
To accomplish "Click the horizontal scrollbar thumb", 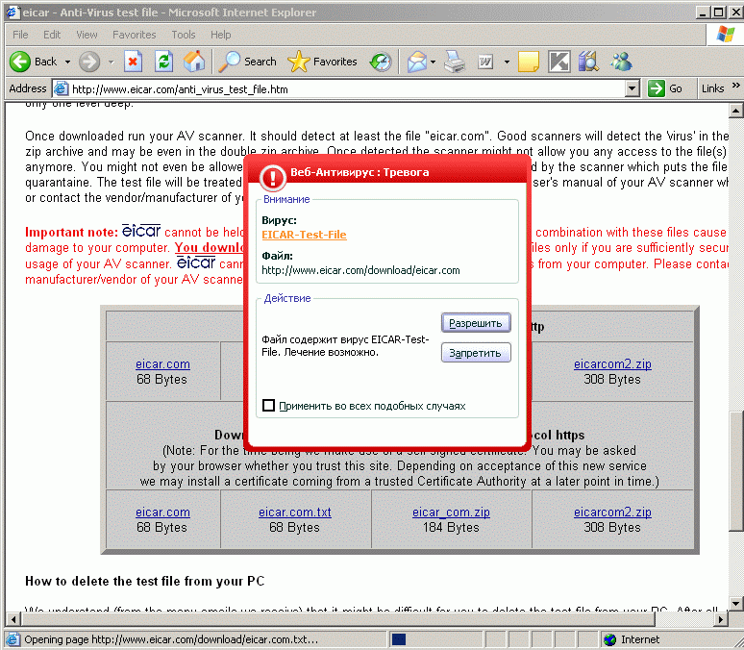I will tap(338, 619).
